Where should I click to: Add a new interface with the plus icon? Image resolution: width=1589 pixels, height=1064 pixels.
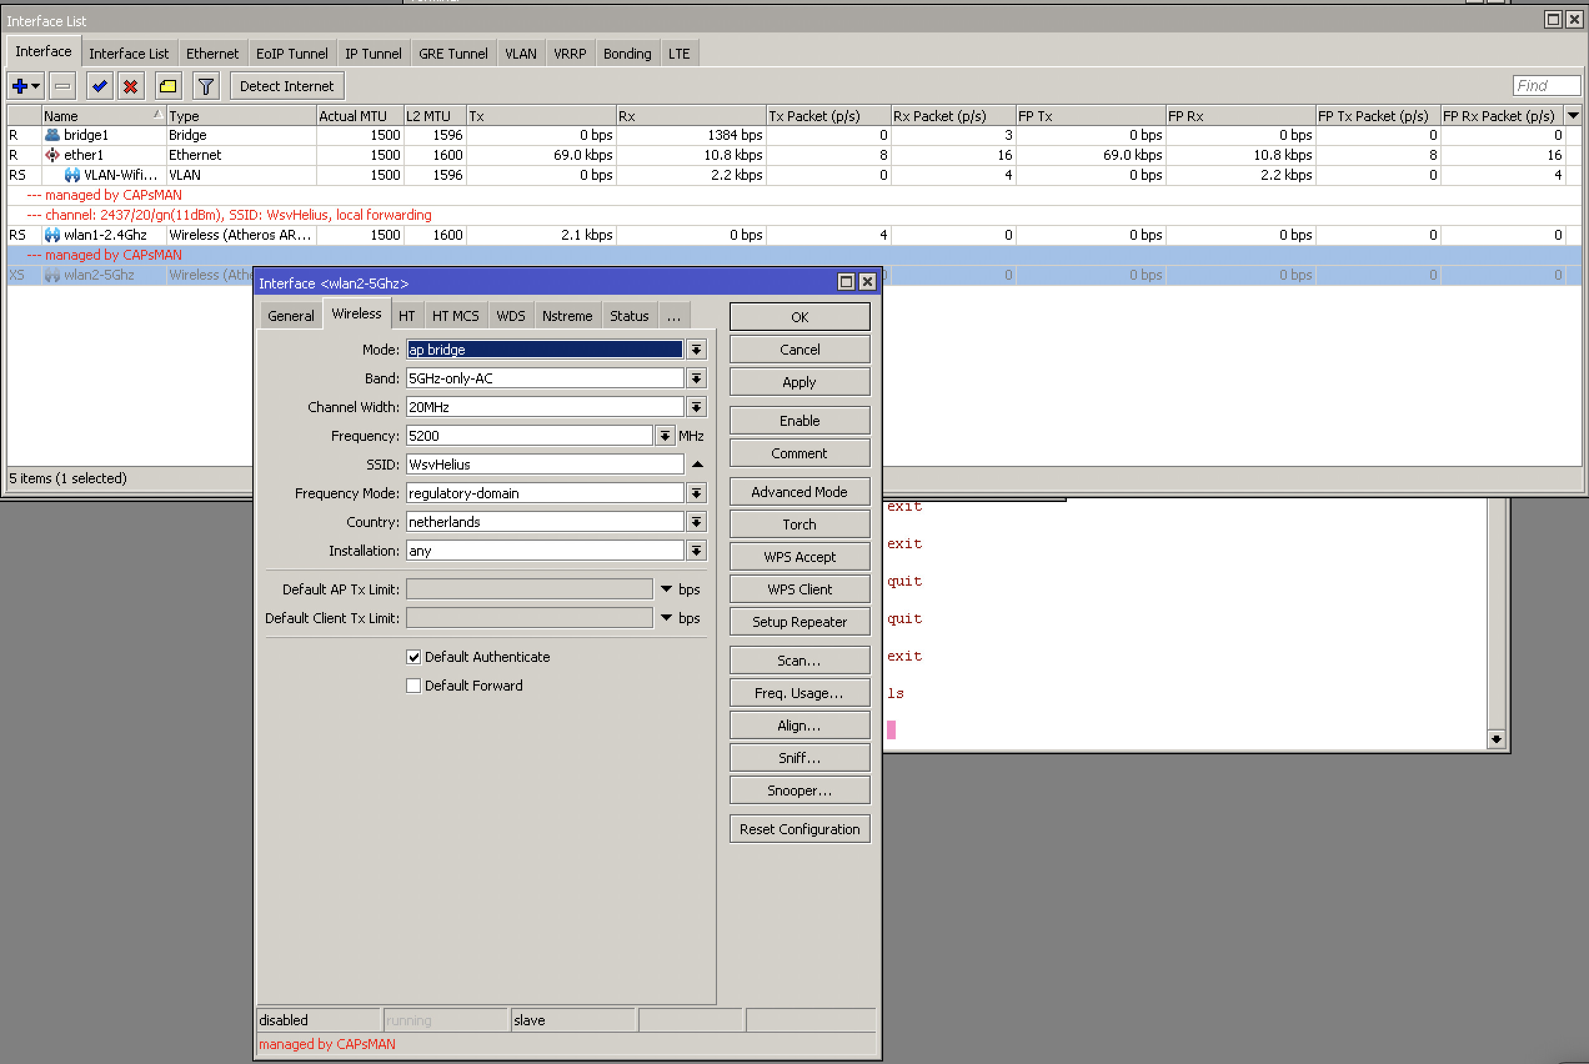point(21,86)
